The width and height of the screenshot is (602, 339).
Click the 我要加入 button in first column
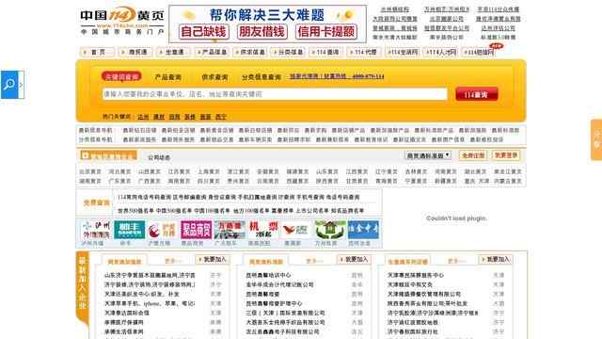tap(213, 260)
